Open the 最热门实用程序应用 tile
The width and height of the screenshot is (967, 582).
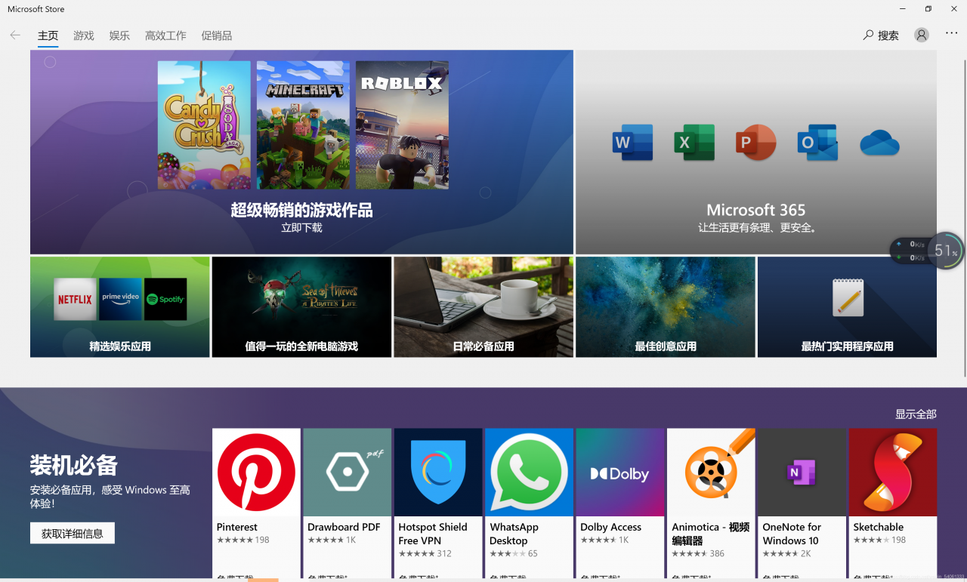coord(847,306)
